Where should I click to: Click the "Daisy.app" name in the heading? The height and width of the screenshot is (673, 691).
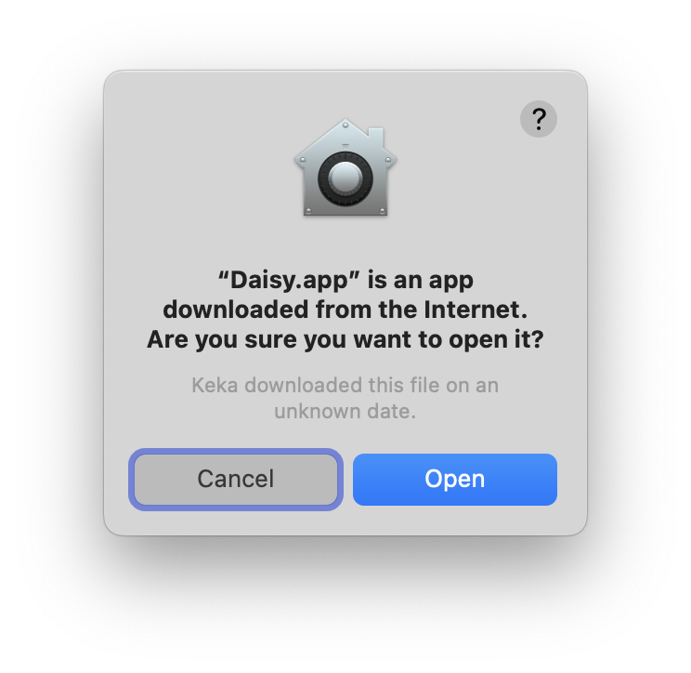[289, 280]
